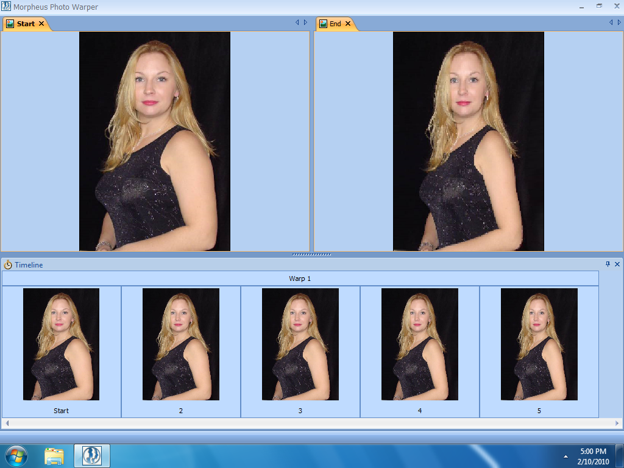Click the Timeline stopwatch icon
The width and height of the screenshot is (624, 468).
click(8, 264)
